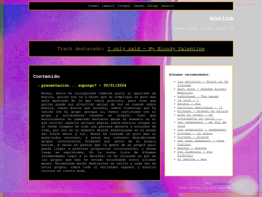The width and height of the screenshot is (262, 197).
Task: Open the axolotes mexicanos album link
Action: click(x=200, y=107)
